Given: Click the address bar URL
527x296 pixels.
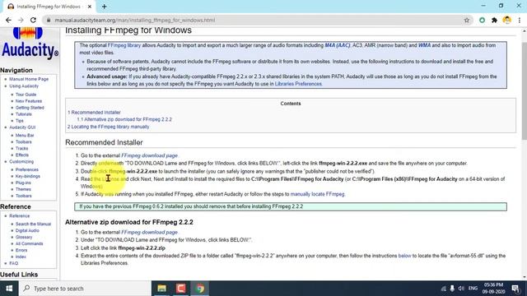Looking at the screenshot, I should (135, 20).
